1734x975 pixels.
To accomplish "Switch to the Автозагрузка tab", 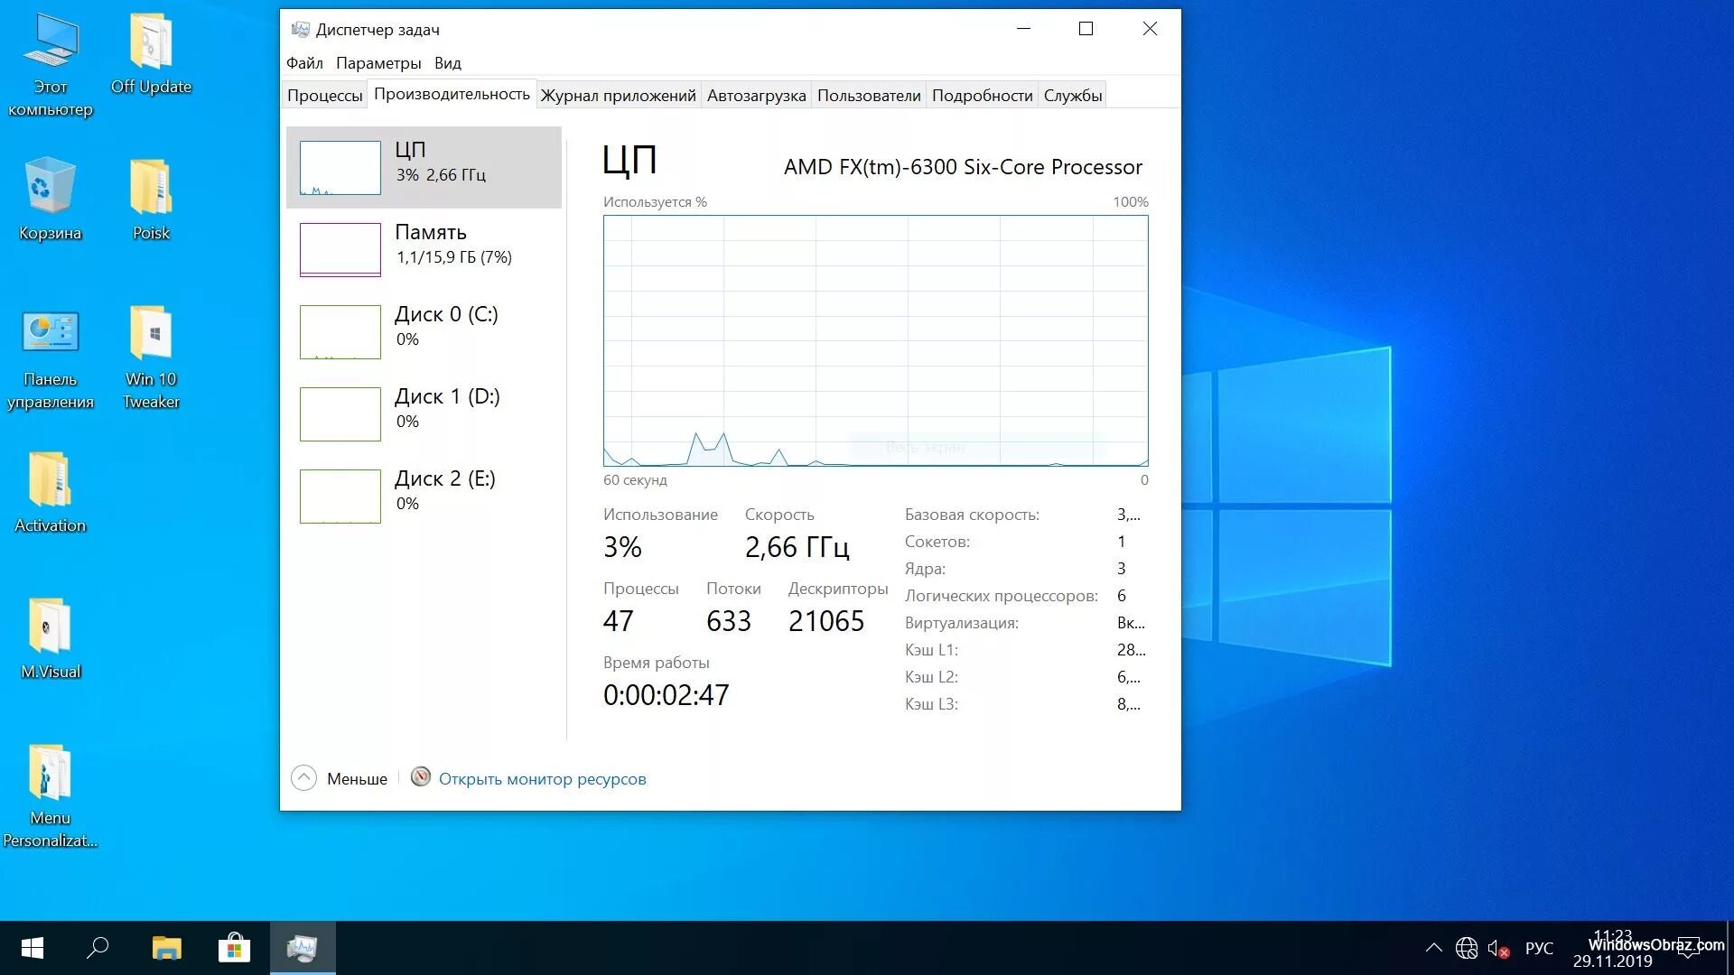I will (756, 96).
